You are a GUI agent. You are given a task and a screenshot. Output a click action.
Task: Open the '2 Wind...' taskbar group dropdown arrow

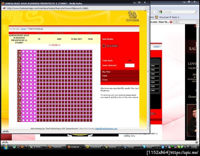(x=46, y=147)
